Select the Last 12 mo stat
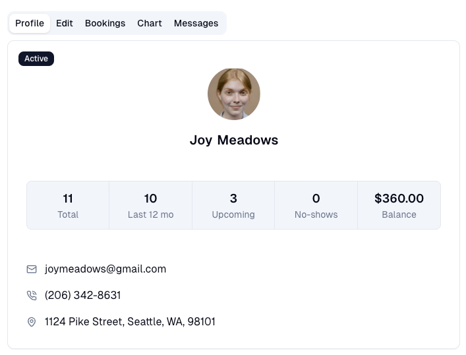 pyautogui.click(x=150, y=205)
